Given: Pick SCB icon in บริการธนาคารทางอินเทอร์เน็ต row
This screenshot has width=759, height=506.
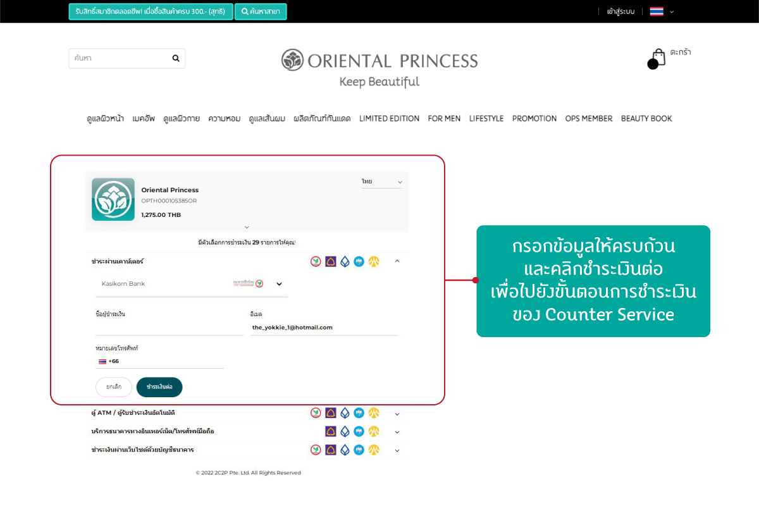Looking at the screenshot, I should [x=331, y=431].
